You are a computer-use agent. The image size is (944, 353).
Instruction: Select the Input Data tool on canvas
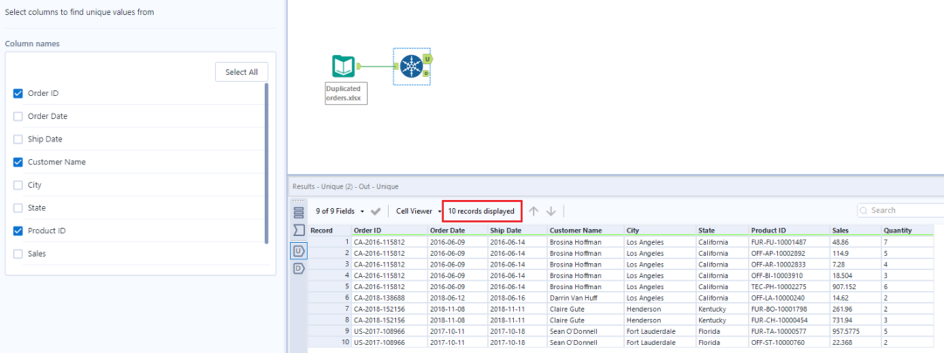[x=344, y=66]
